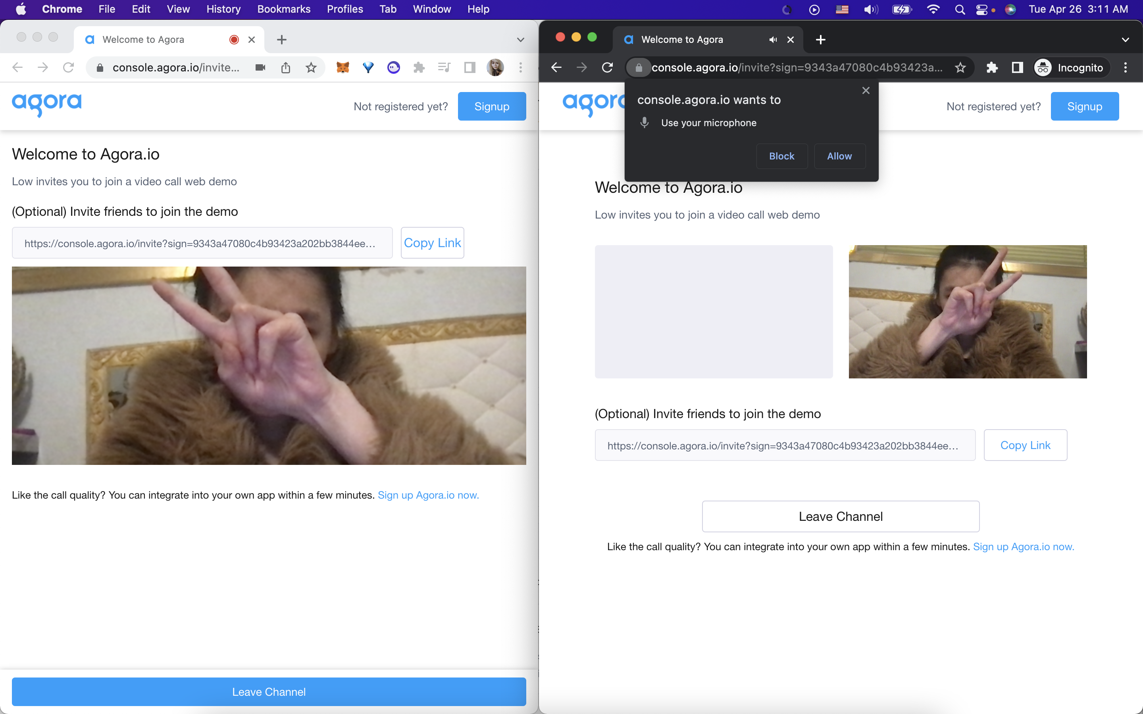
Task: Allow microphone access in permission popup
Action: coord(839,156)
